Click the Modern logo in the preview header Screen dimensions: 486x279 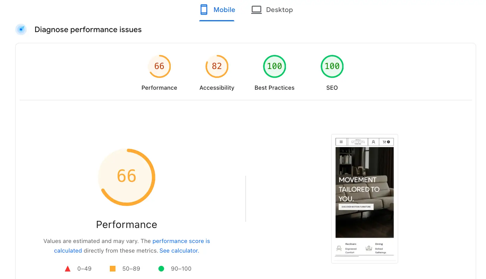358,142
